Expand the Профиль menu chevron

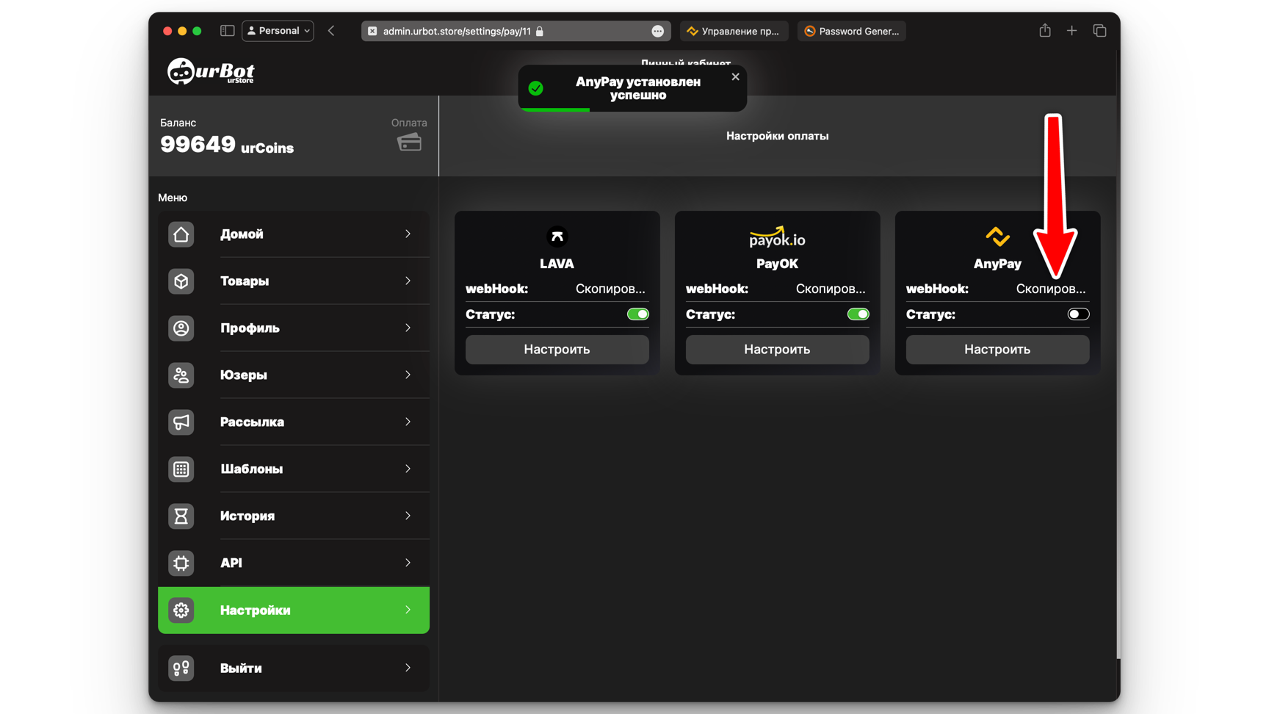click(x=408, y=328)
